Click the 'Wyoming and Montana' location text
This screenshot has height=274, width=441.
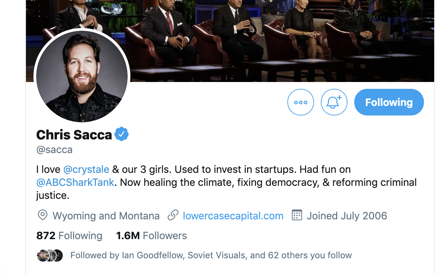coord(106,216)
